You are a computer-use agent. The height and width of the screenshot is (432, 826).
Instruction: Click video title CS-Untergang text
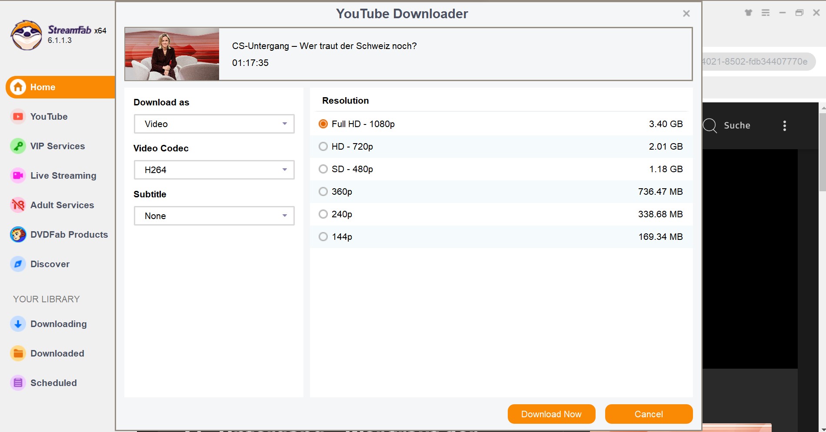pyautogui.click(x=324, y=46)
